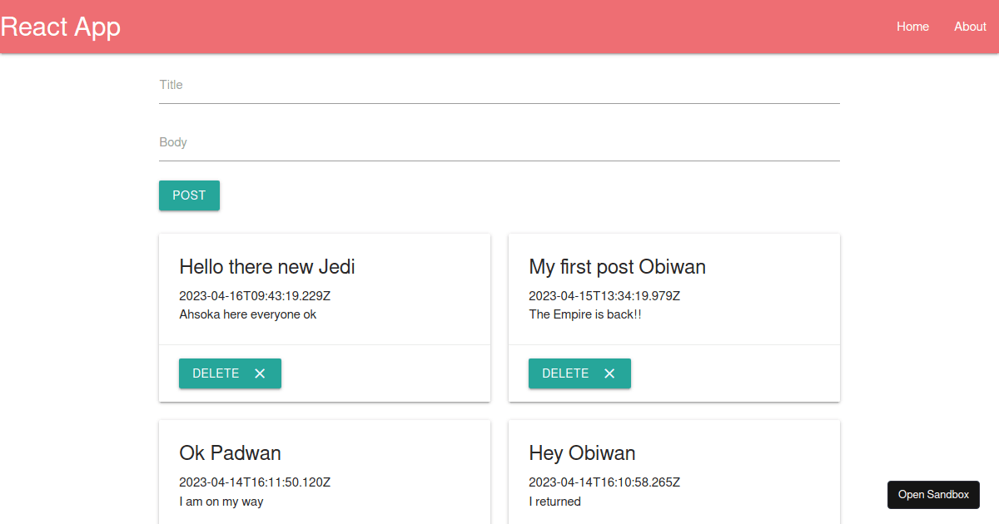The height and width of the screenshot is (524, 999).
Task: Click the React App brand in the navbar
Action: tap(60, 26)
